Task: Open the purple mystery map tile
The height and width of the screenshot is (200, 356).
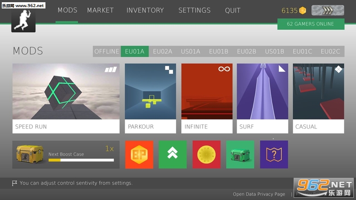Action: (x=274, y=155)
